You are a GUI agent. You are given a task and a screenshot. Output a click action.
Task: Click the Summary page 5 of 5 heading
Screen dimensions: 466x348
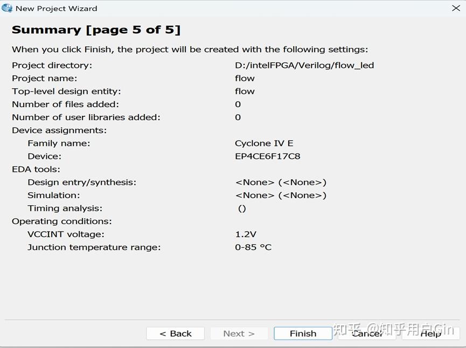[96, 30]
